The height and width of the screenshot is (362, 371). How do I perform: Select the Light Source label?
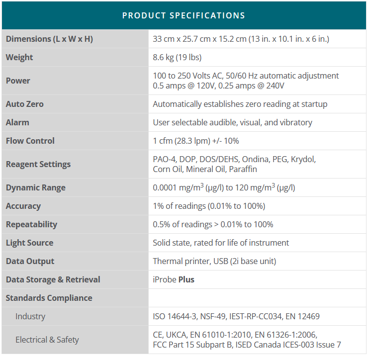[x=30, y=243]
